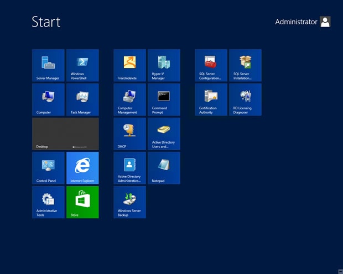Click the Administrator account name
343x274 pixels.
[296, 22]
